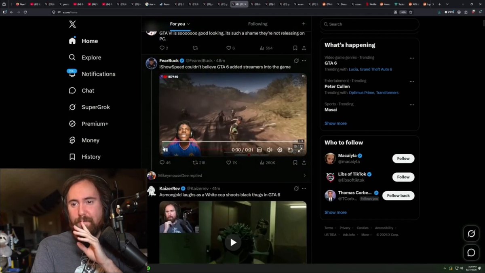
Task: Open more options on KaizerRev post
Action: coord(304,188)
